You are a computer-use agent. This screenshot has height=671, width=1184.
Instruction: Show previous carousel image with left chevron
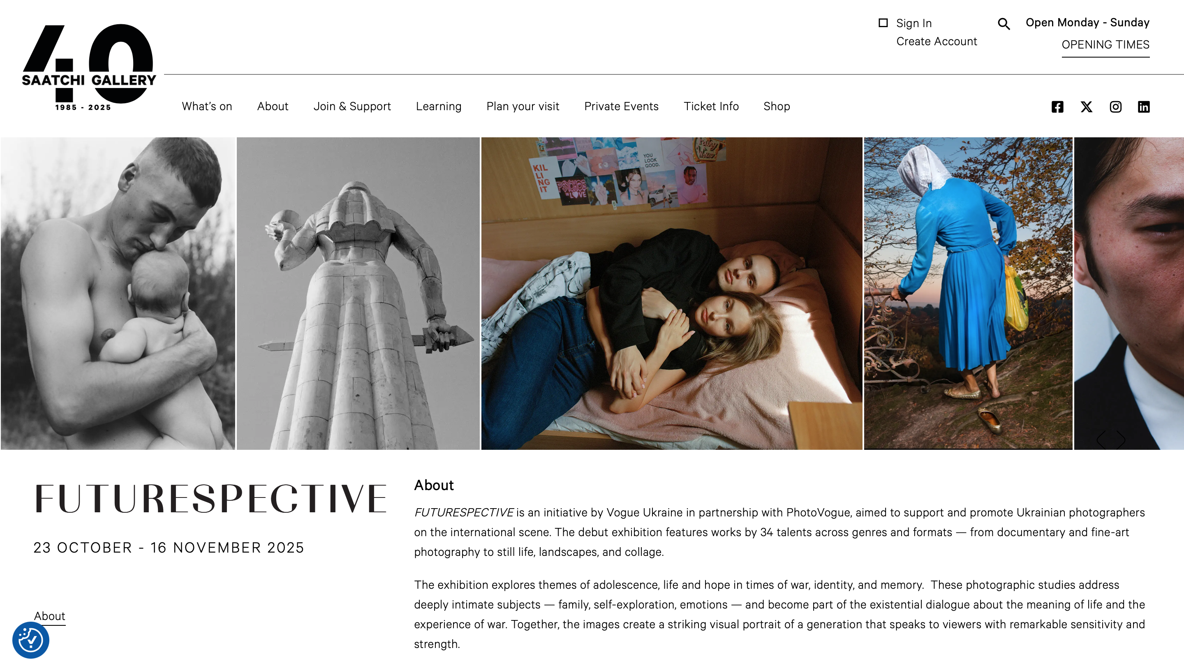point(1101,439)
